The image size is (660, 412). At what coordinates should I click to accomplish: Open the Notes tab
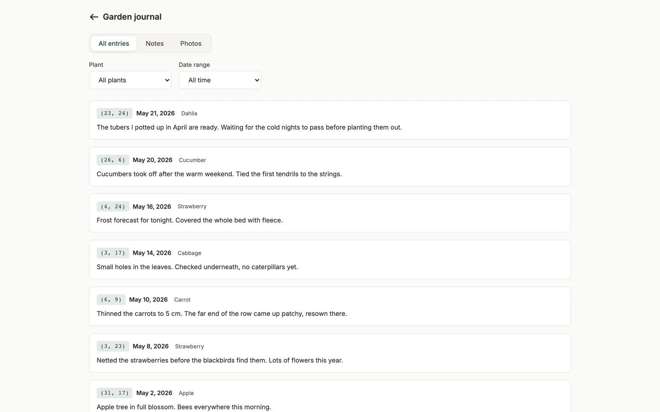pos(155,43)
